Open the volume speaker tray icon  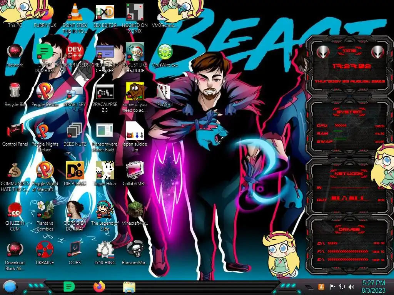pos(351,287)
